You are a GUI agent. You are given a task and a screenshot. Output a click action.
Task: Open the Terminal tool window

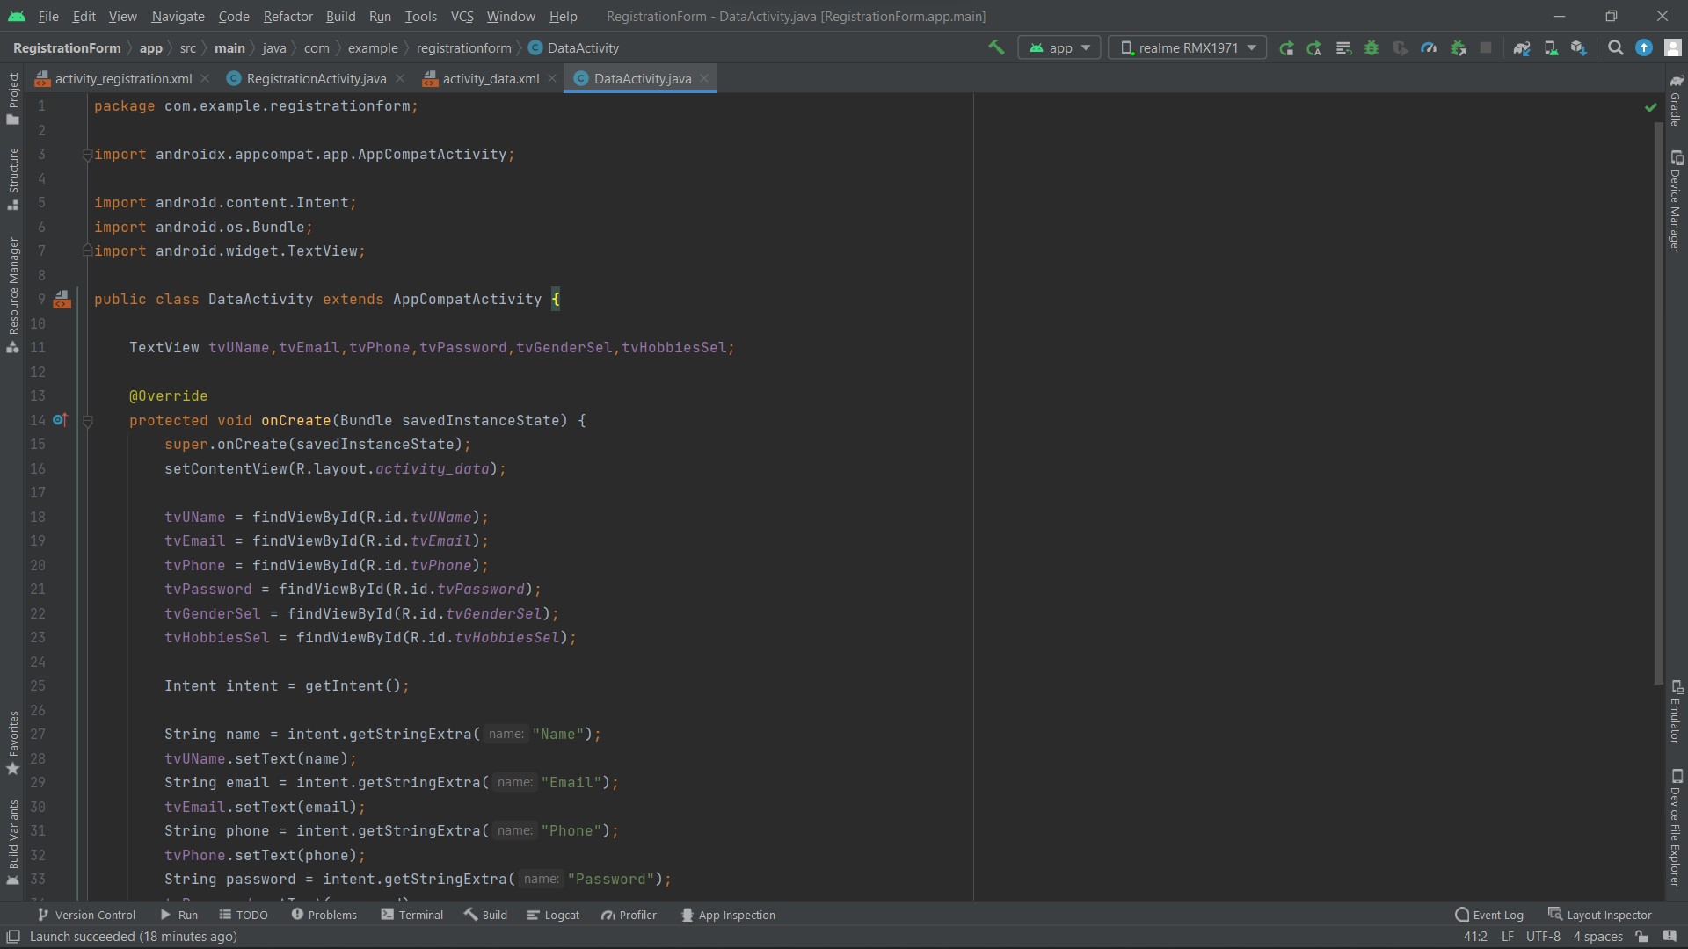pyautogui.click(x=411, y=915)
